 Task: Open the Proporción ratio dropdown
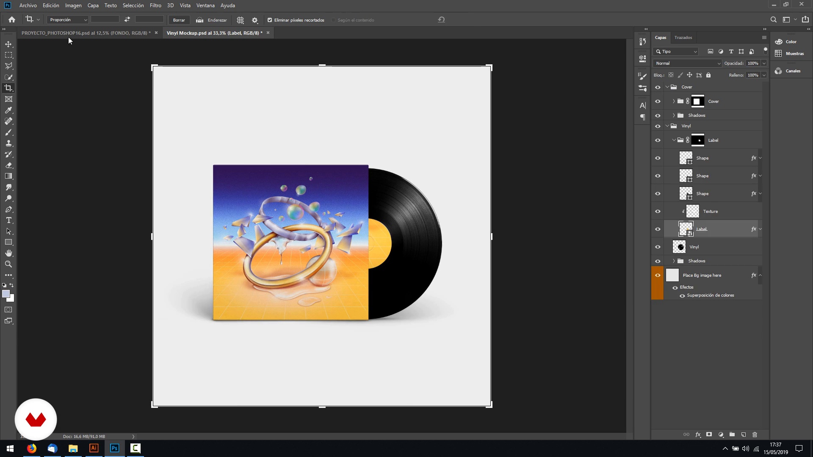68,20
